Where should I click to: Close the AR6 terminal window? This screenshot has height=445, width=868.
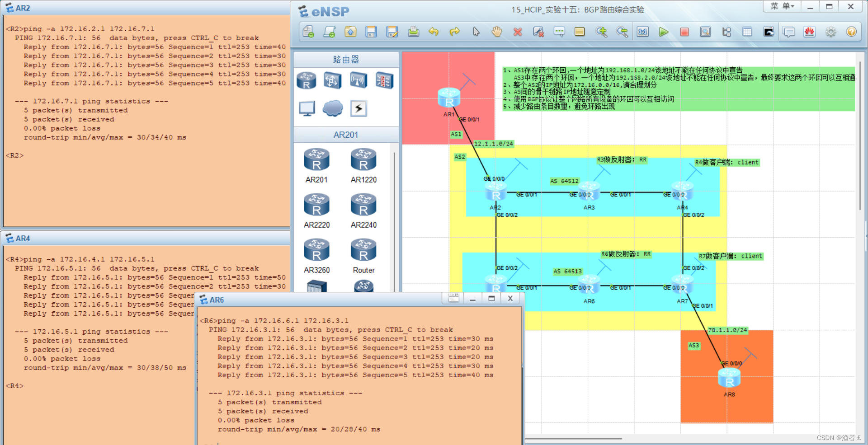pyautogui.click(x=510, y=298)
